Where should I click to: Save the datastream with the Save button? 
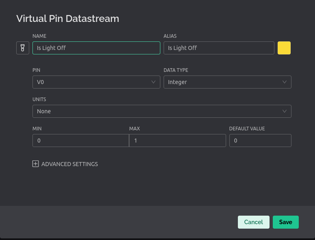coord(286,222)
